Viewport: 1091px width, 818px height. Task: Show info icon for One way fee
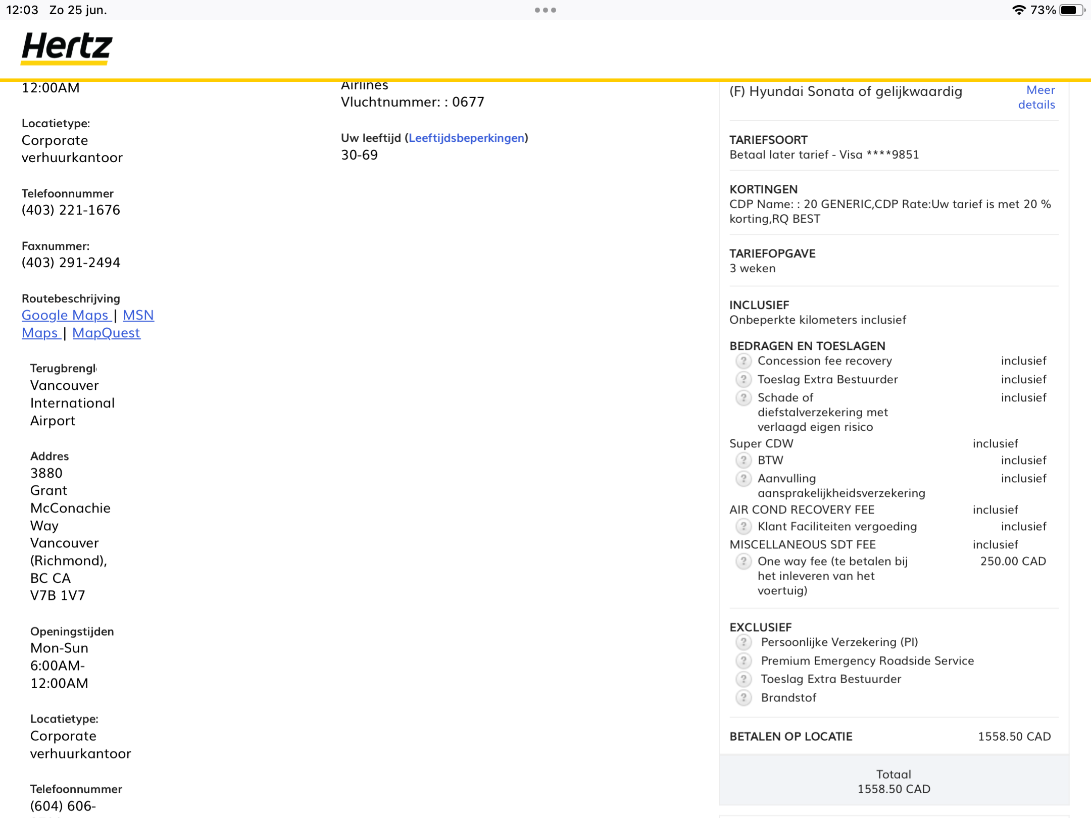click(x=743, y=561)
